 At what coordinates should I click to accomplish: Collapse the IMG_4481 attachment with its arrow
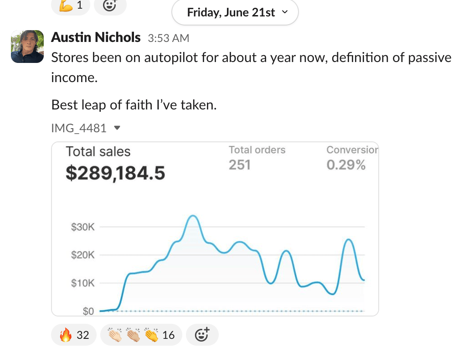[x=117, y=128]
